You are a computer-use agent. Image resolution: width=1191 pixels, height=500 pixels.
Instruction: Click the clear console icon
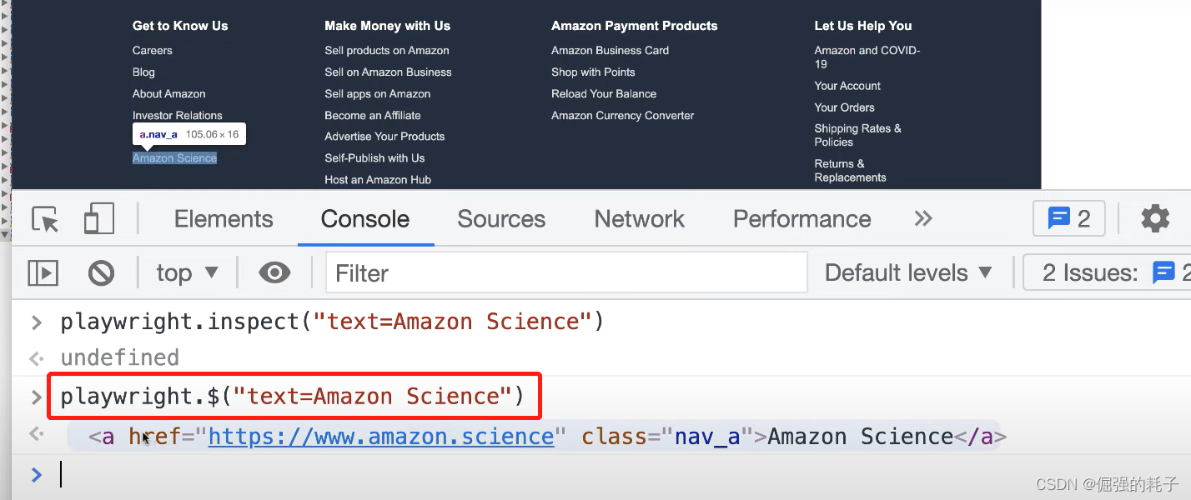(x=101, y=272)
